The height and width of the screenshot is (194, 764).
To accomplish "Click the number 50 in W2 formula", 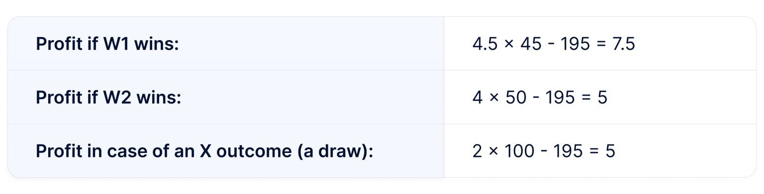I will [515, 97].
